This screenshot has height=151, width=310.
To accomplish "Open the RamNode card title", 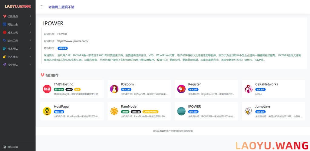I will [129, 107].
